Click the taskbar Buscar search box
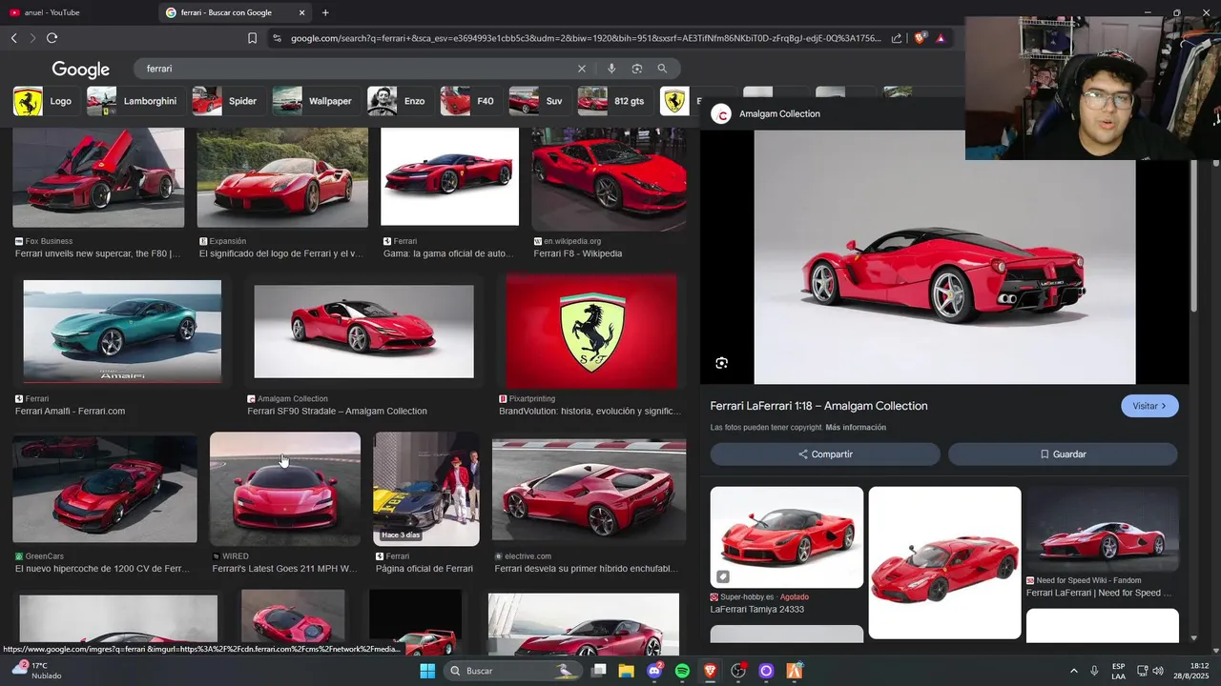Image resolution: width=1221 pixels, height=686 pixels. [512, 671]
